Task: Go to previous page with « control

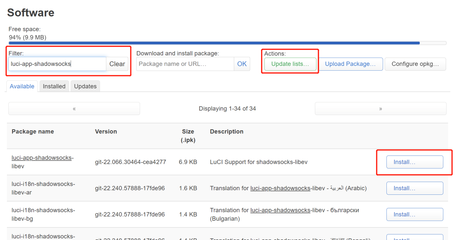Action: 74,108
